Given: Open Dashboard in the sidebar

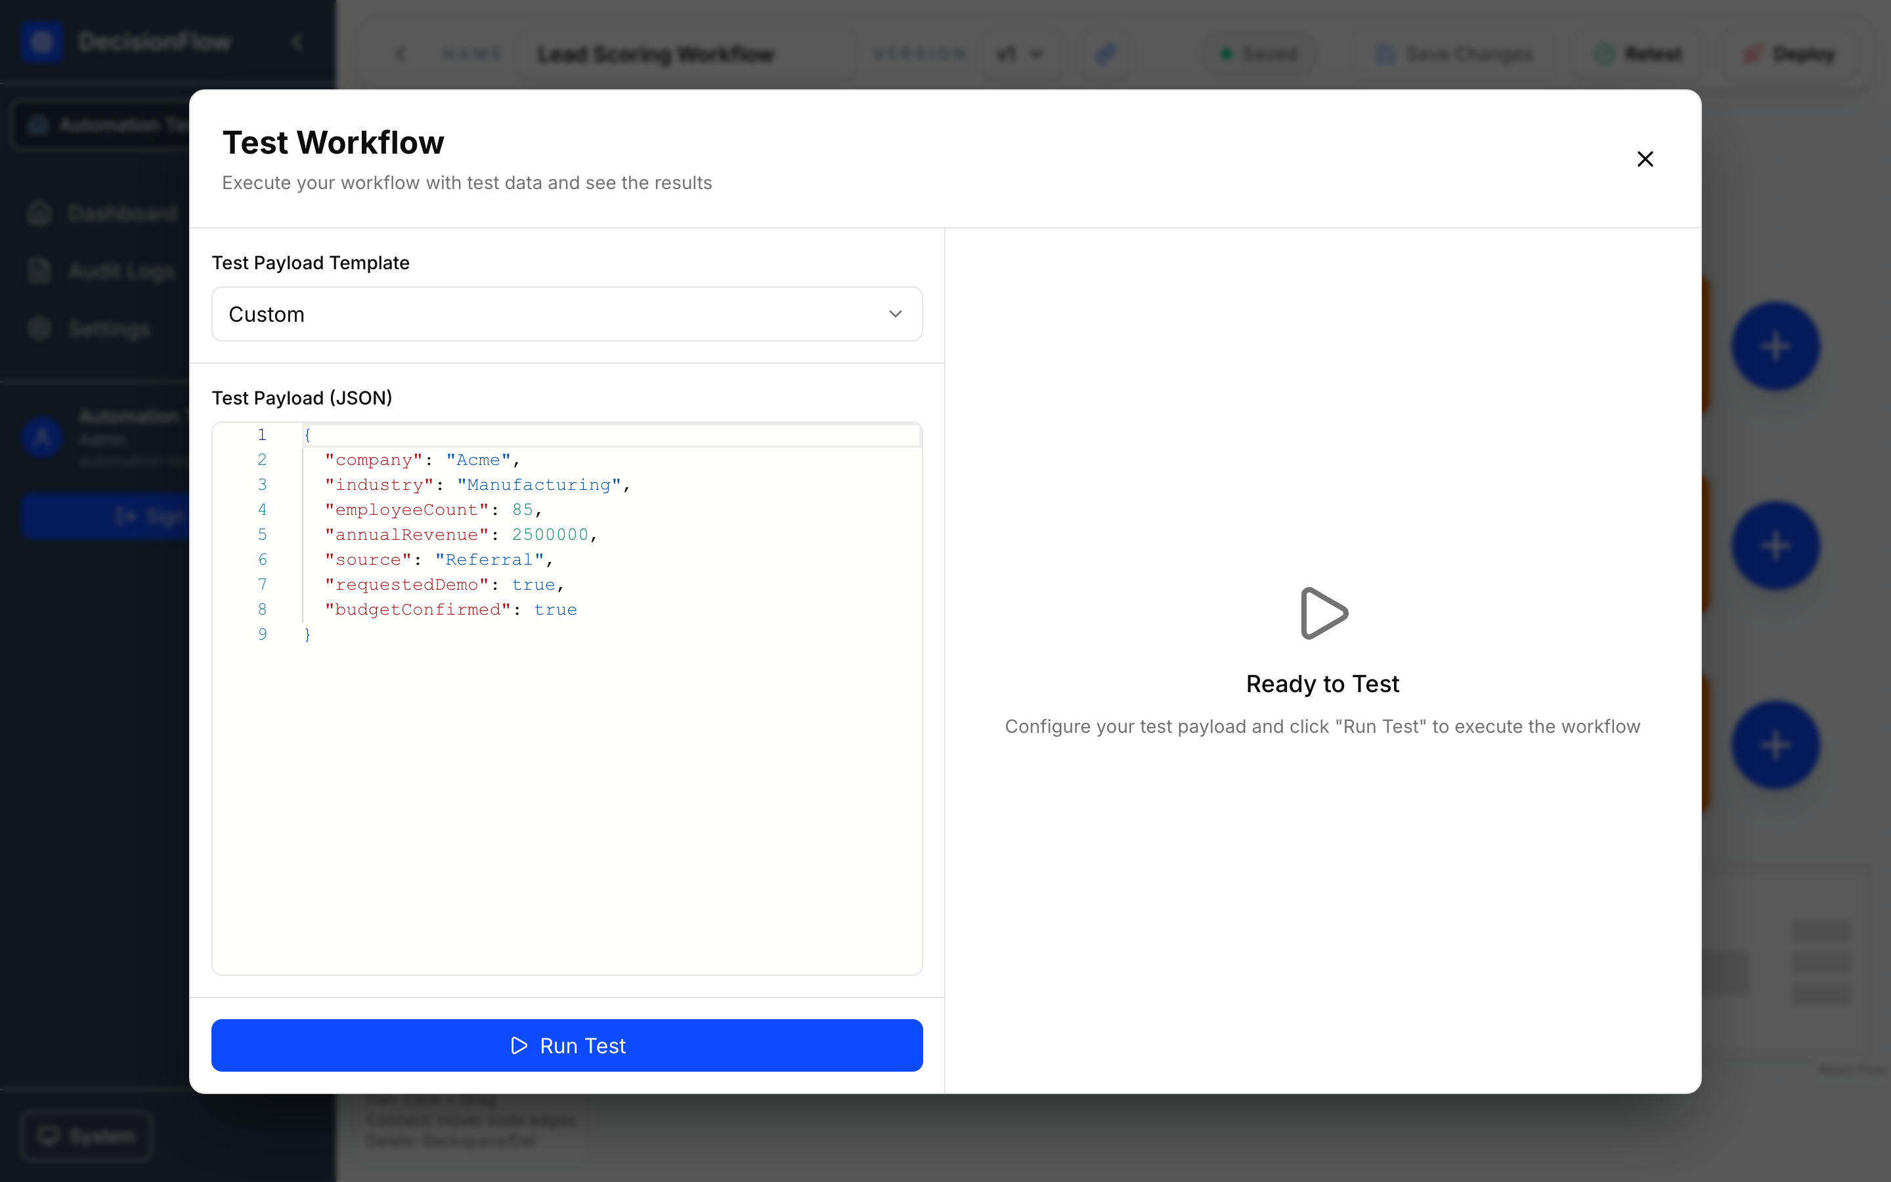Looking at the screenshot, I should point(103,213).
